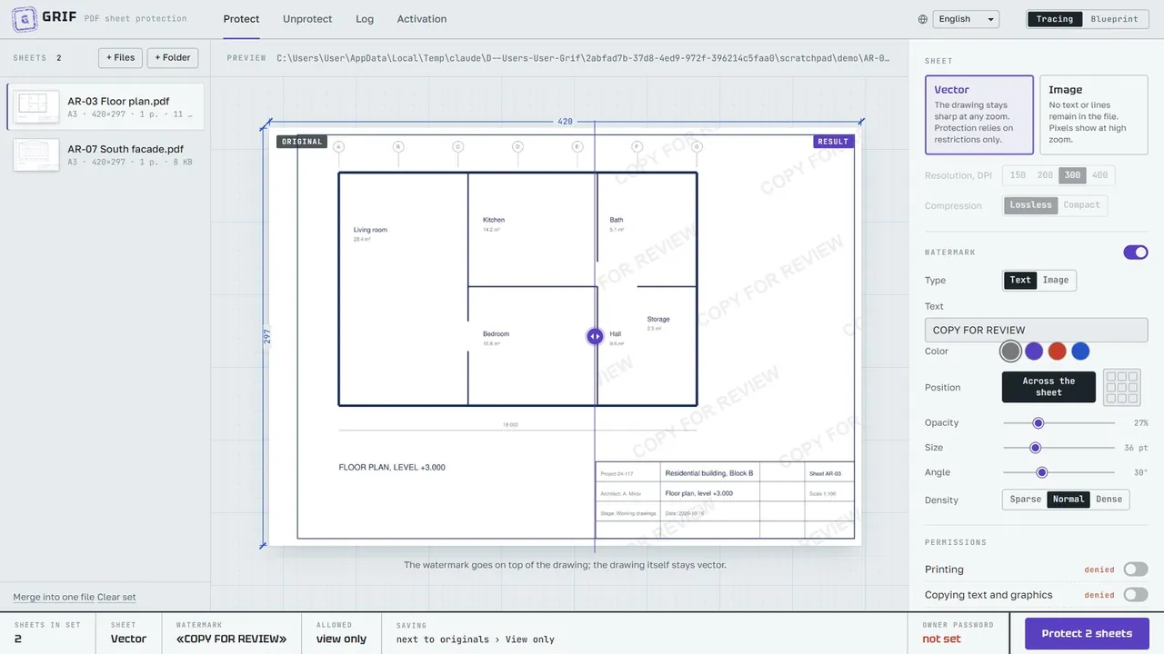1164x654 pixels.
Task: Open the Activation tab
Action: tap(422, 19)
